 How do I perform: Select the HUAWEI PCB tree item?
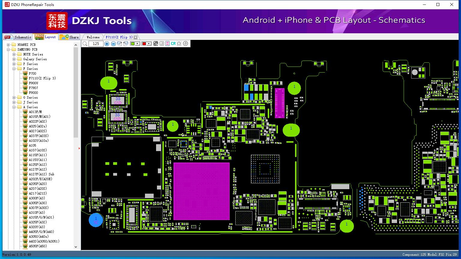(x=26, y=45)
